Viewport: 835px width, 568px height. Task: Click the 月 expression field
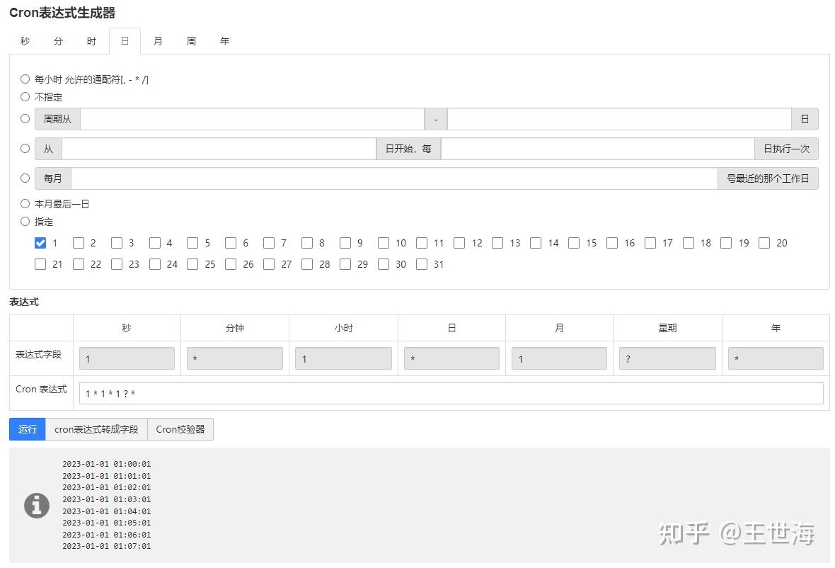[x=559, y=358]
